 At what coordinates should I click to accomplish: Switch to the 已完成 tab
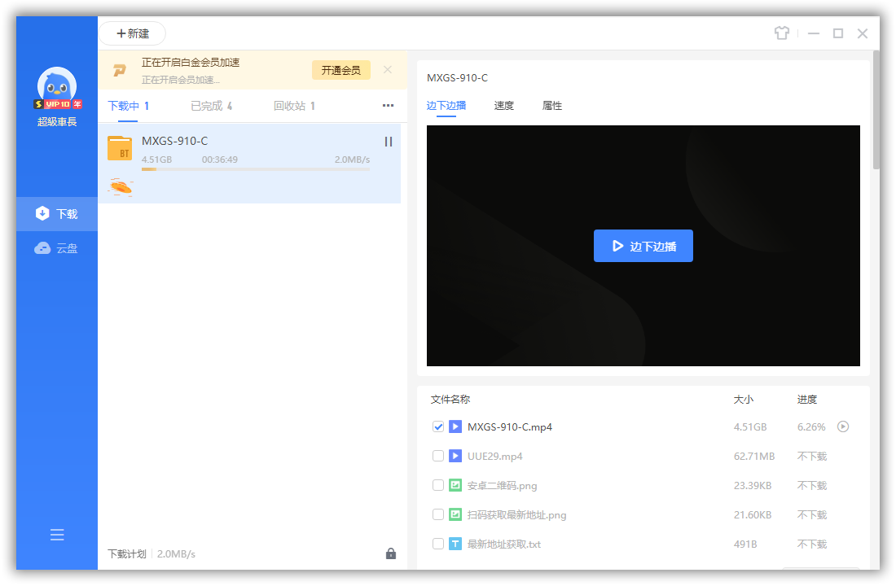pyautogui.click(x=212, y=106)
